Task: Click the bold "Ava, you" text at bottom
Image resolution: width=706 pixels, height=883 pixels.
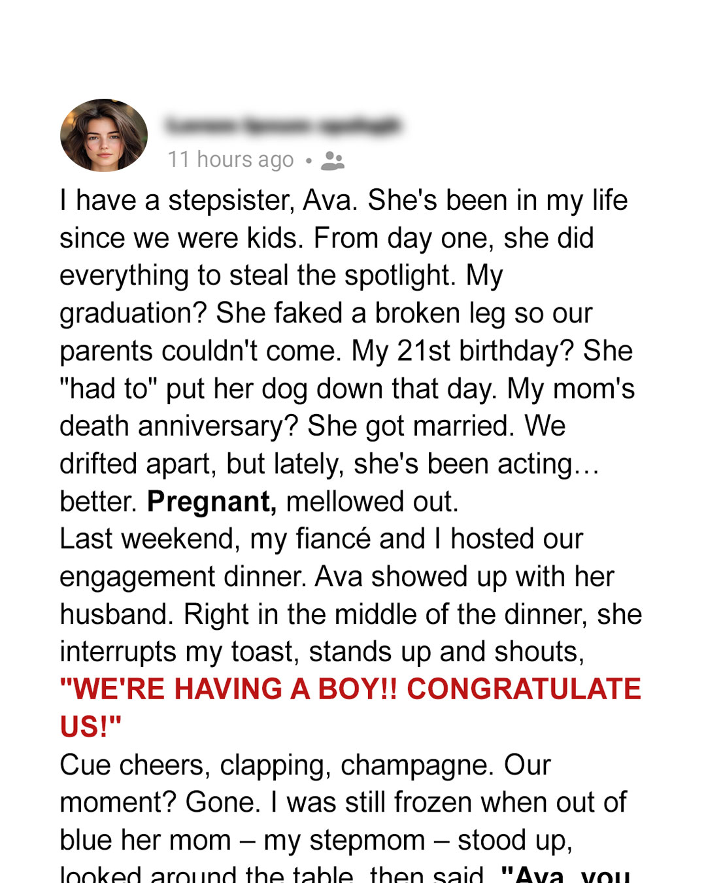Action: click(566, 875)
